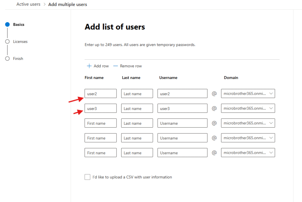The image size is (302, 202).
Task: Click the Licenses step circle indicator
Action: (x=7, y=42)
